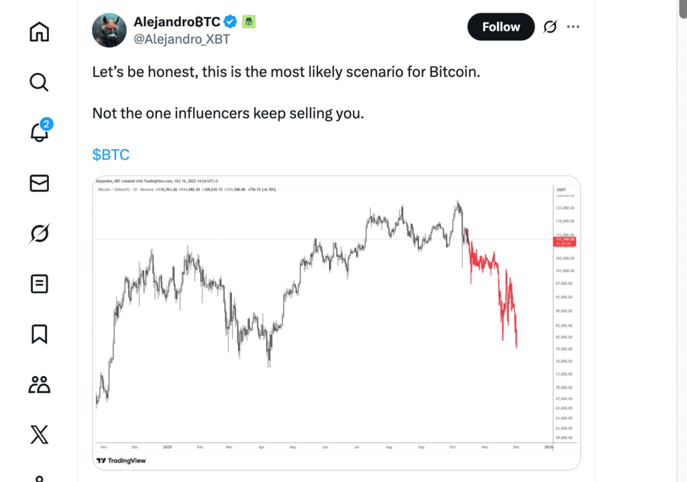Open the Messages envelope icon
Screen dimensions: 687x482
click(40, 182)
